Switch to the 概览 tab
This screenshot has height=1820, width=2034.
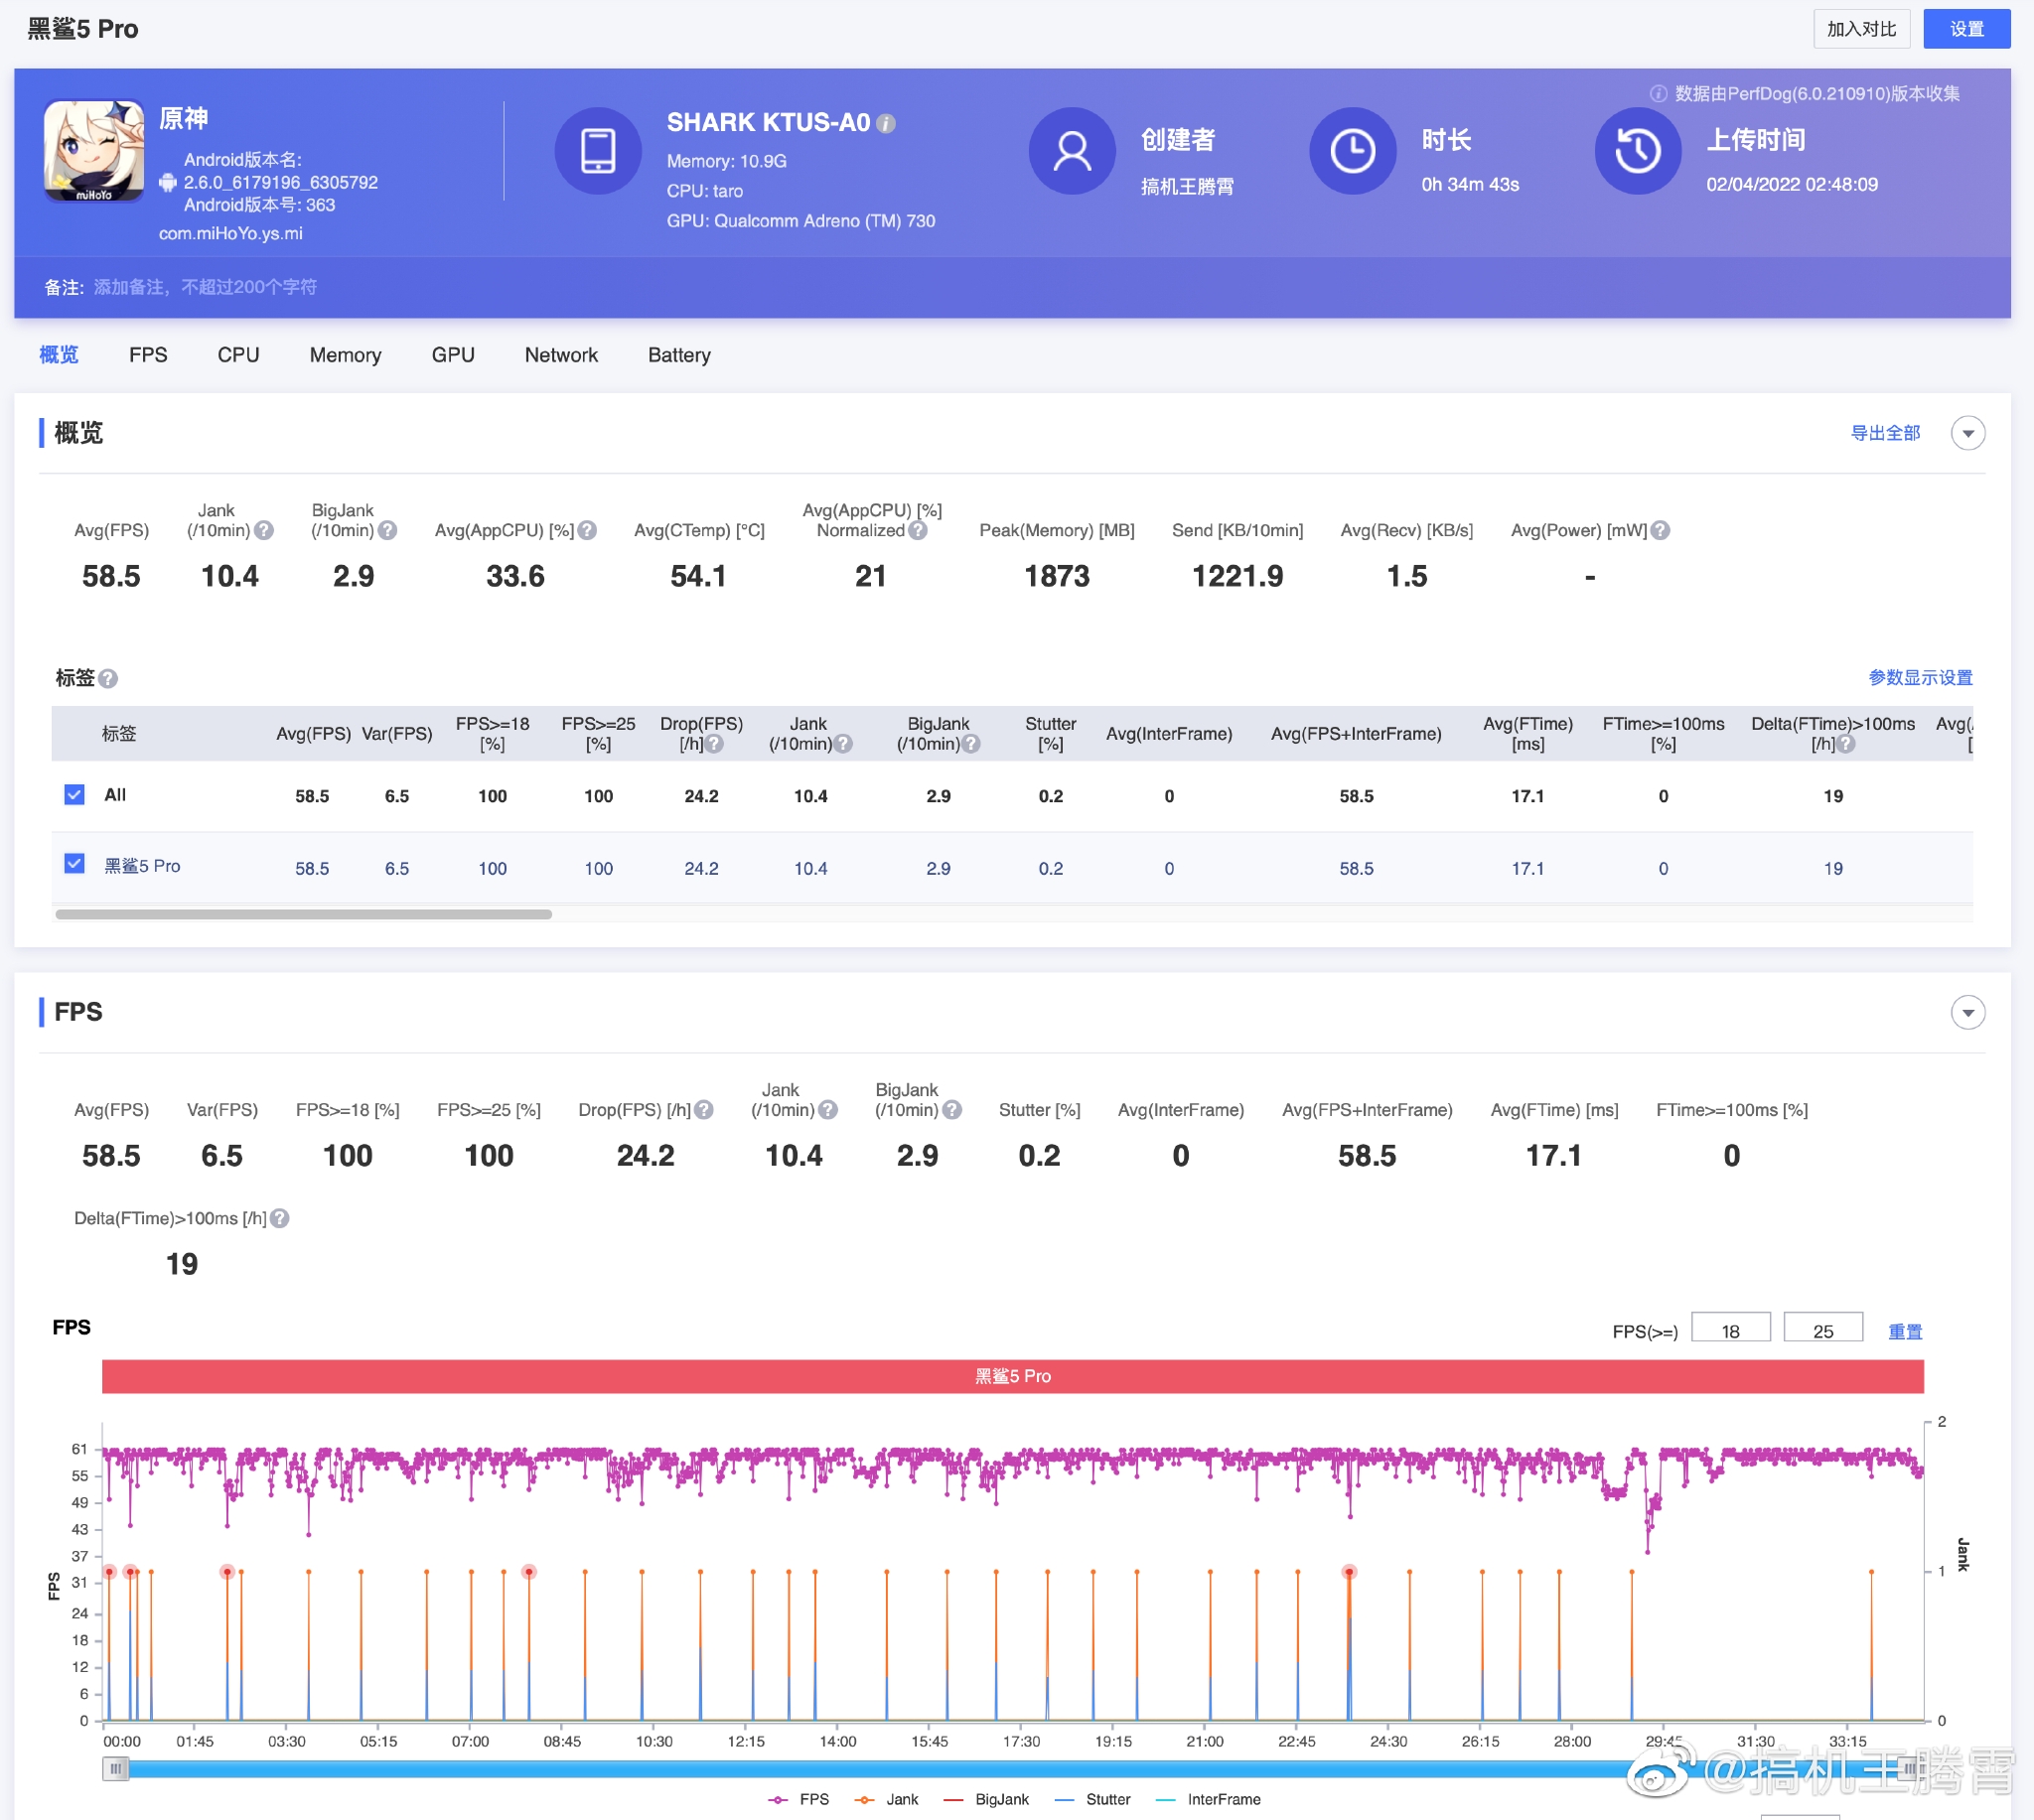(x=59, y=355)
